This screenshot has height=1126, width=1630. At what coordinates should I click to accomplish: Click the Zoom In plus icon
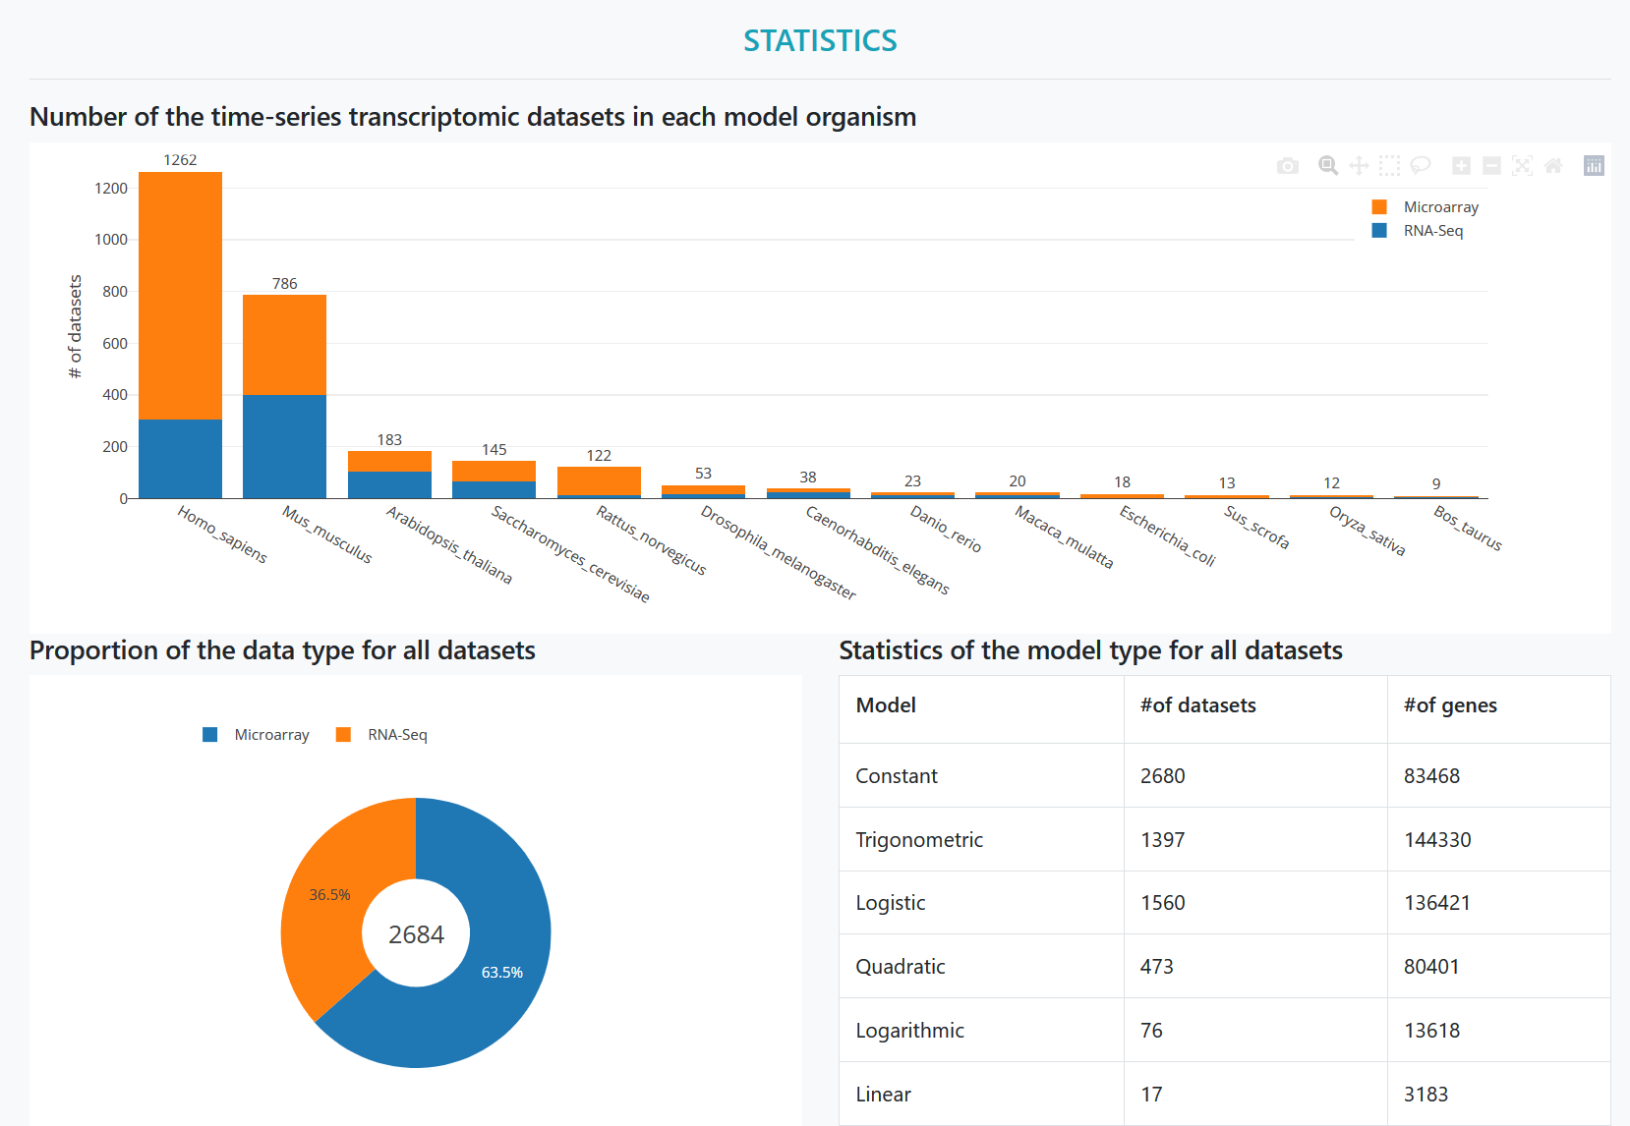tap(1461, 166)
